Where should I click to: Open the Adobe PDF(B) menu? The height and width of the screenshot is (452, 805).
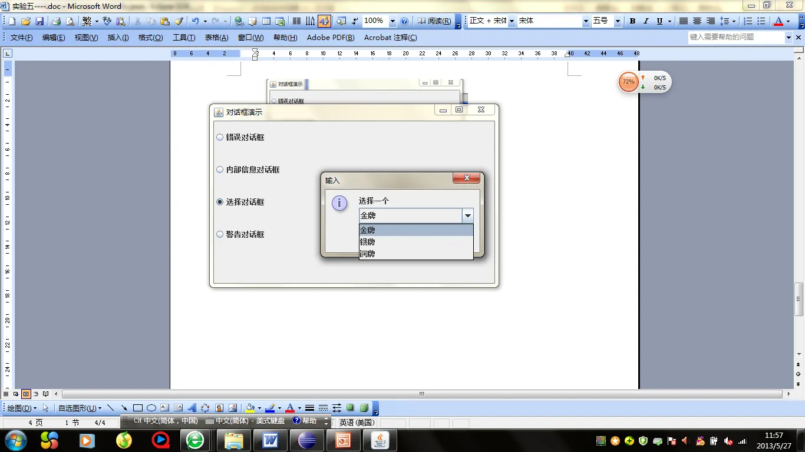click(331, 37)
